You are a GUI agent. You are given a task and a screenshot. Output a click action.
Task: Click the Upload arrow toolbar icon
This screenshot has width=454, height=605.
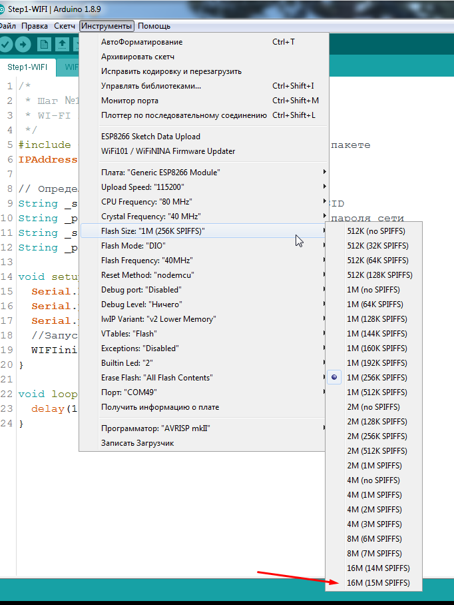[x=23, y=45]
